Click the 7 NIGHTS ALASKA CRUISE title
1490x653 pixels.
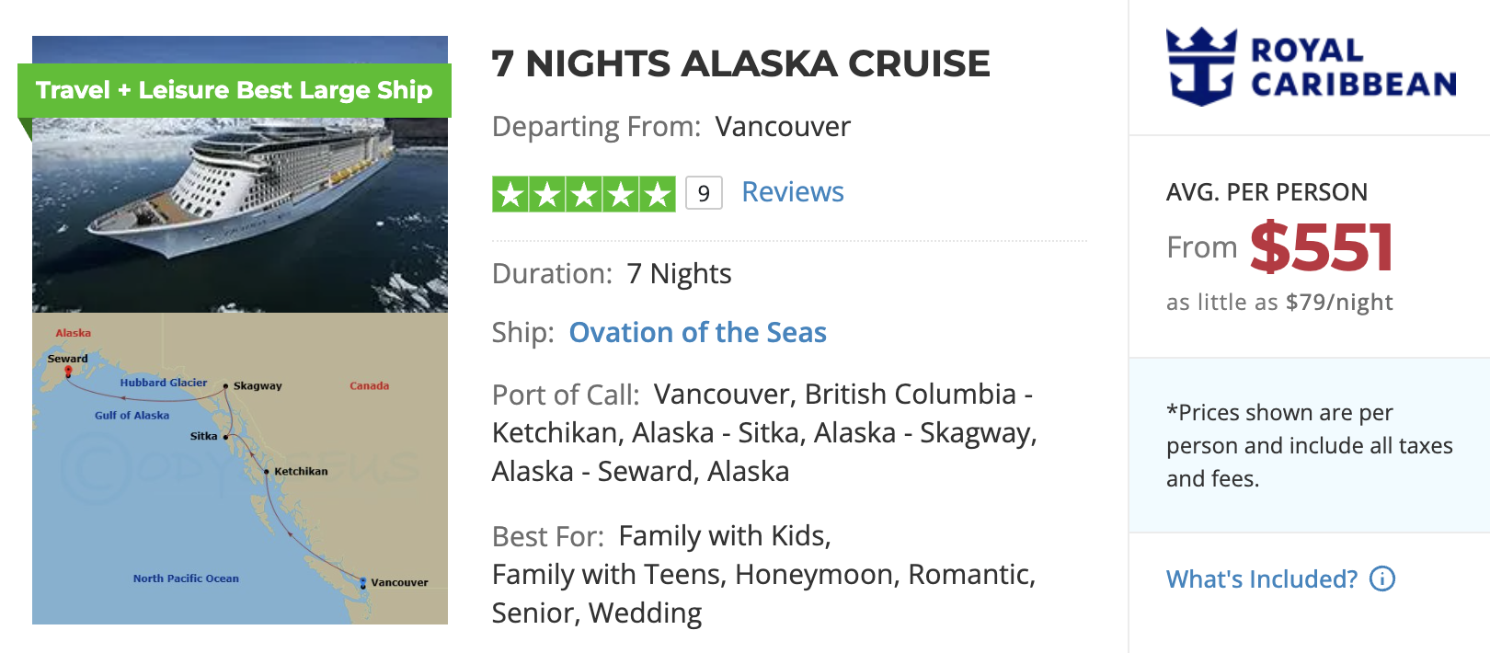(x=741, y=63)
